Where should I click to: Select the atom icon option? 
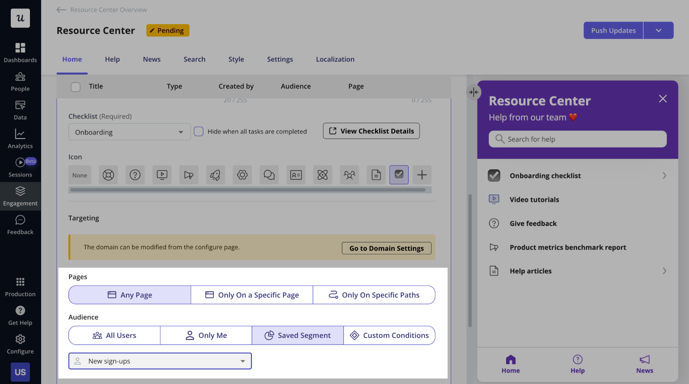point(323,175)
